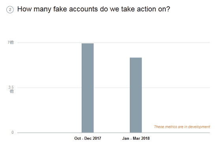Click '2017' in the x-axis label
221x144 pixels.
[x=97, y=138]
